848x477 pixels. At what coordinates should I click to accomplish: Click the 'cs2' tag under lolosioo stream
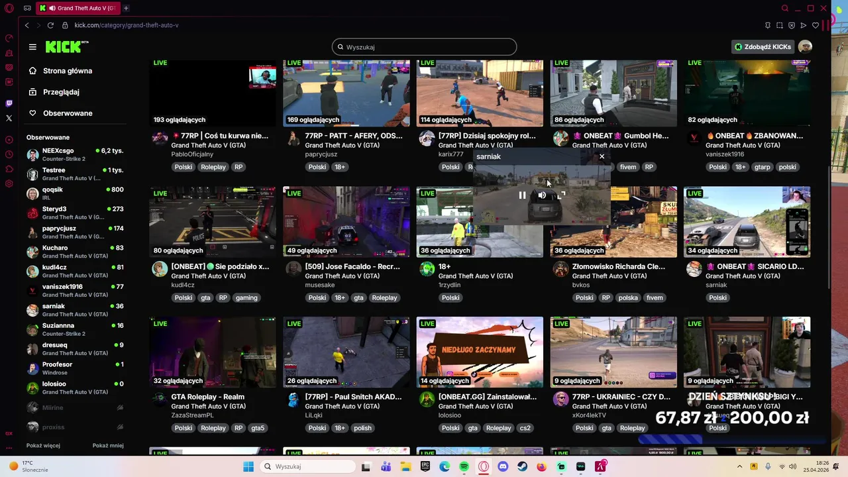point(525,428)
